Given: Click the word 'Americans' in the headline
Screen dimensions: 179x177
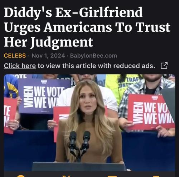Looking at the screenshot, I should tap(78, 27).
